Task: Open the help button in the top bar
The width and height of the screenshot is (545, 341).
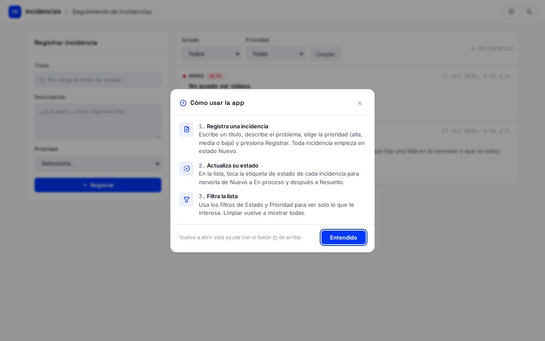Action: point(511,12)
